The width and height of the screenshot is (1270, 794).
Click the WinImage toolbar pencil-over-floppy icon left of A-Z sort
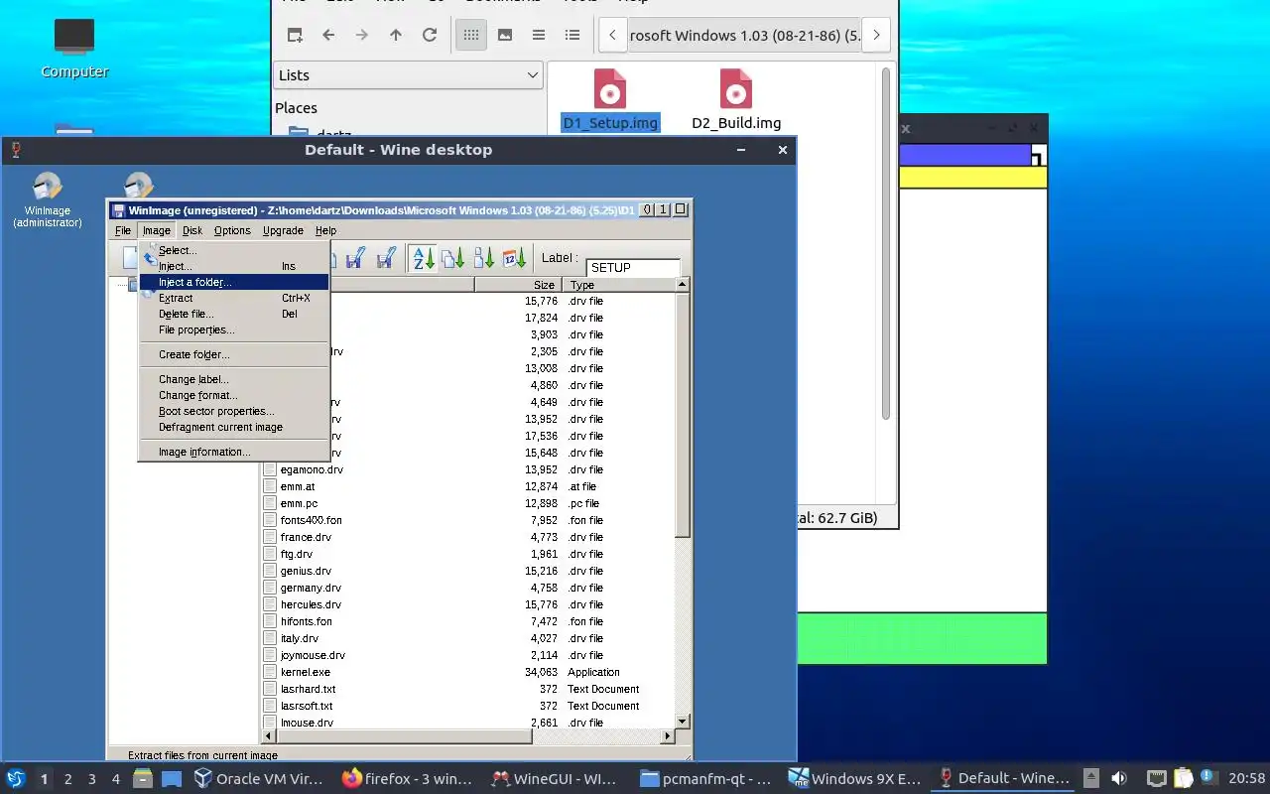(x=386, y=258)
